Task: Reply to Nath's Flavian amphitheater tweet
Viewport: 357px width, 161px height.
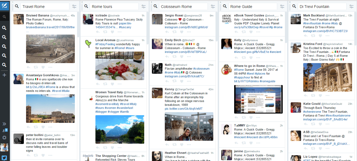Action: (x=167, y=81)
